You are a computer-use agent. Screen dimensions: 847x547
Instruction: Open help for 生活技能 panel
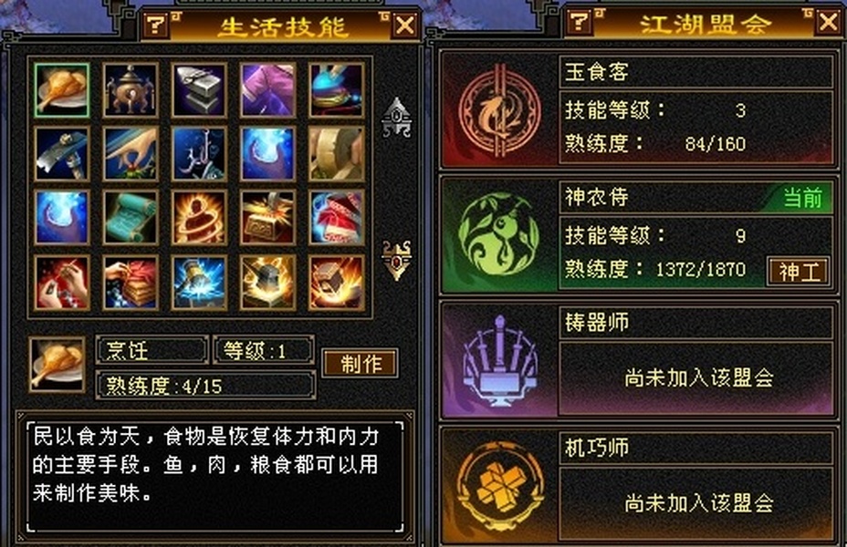[x=156, y=25]
